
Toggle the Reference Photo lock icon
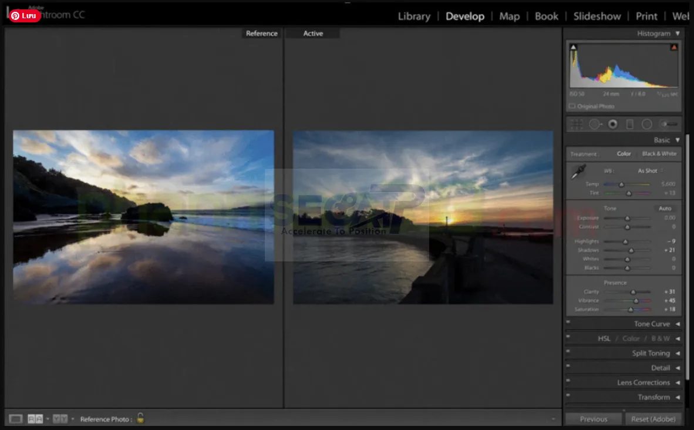(140, 418)
